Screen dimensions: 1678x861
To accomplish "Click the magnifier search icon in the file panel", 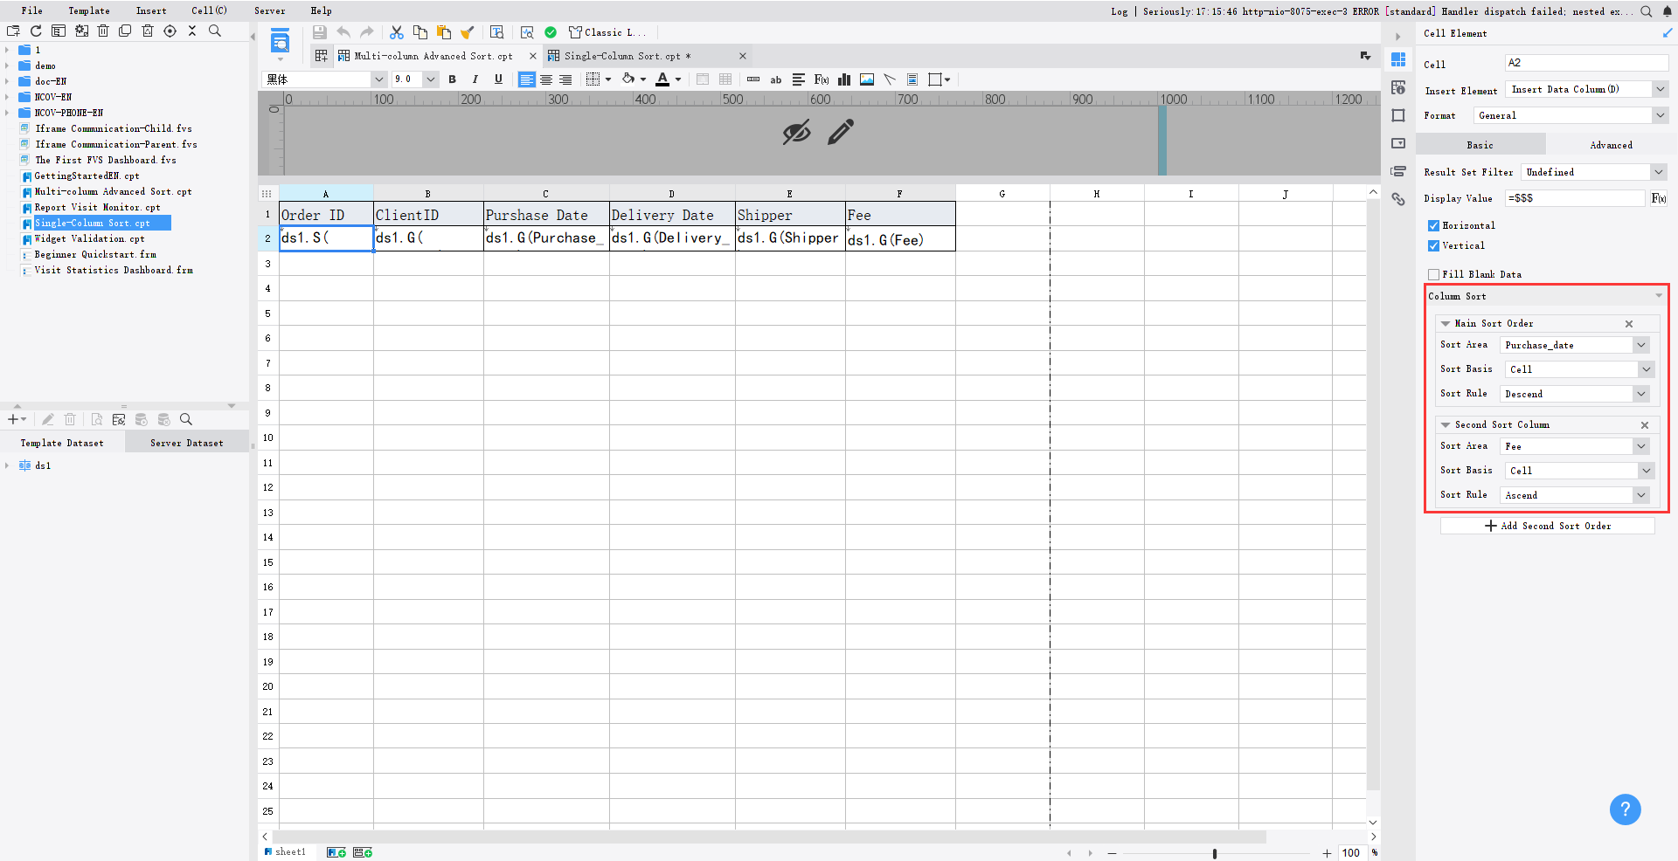I will pos(215,31).
